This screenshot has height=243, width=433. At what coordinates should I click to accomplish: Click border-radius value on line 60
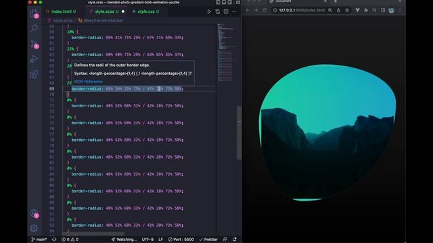click(144, 38)
